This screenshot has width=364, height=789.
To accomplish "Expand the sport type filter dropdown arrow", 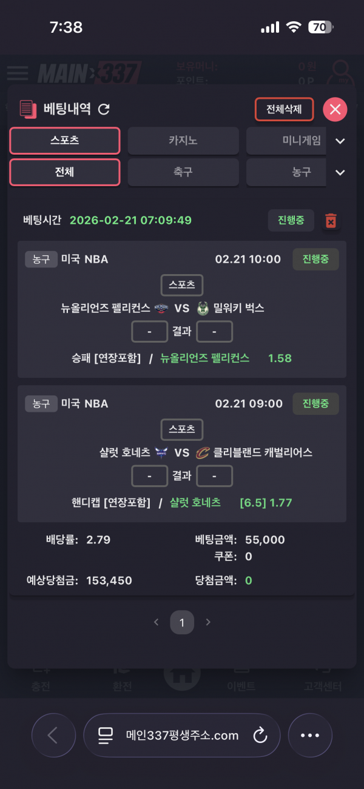I will 340,173.
